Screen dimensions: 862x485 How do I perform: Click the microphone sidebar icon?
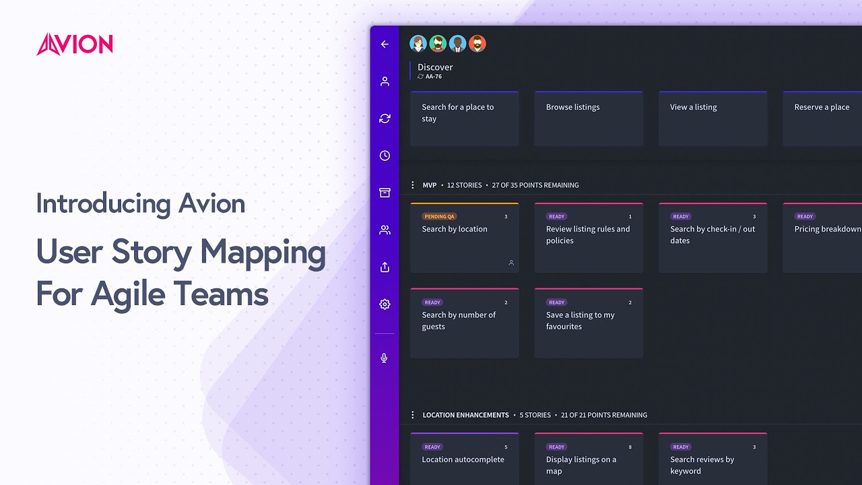[x=385, y=358]
